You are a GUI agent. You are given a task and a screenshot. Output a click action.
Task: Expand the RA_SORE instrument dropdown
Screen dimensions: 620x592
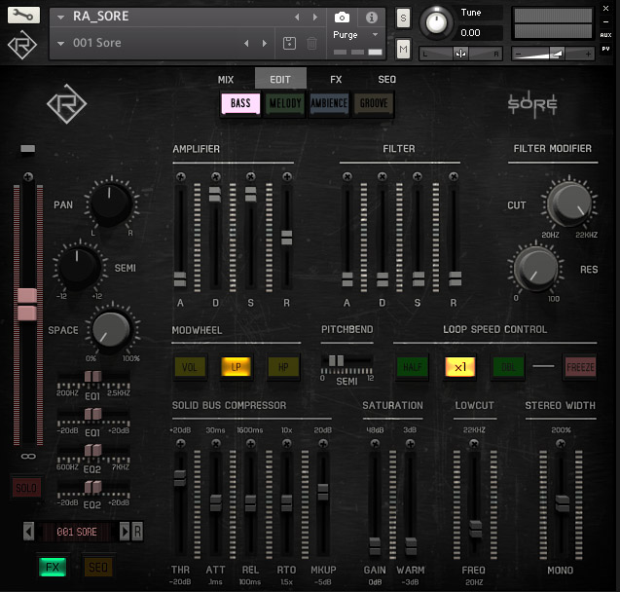click(x=61, y=17)
